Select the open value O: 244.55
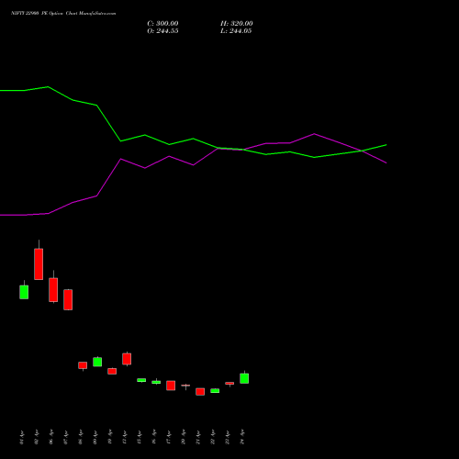Image resolution: width=459 pixels, height=459 pixels. coord(162,31)
